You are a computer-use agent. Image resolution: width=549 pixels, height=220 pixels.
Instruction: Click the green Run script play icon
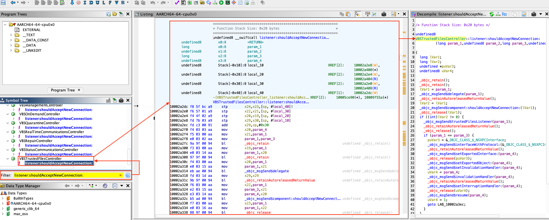[x=221, y=3]
